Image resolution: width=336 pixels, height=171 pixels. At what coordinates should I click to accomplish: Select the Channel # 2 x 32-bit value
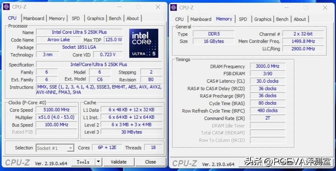tap(303, 34)
